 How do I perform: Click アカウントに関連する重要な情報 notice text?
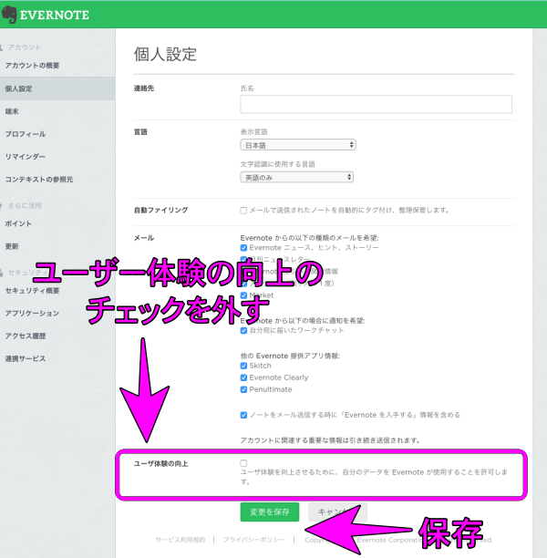[x=330, y=440]
